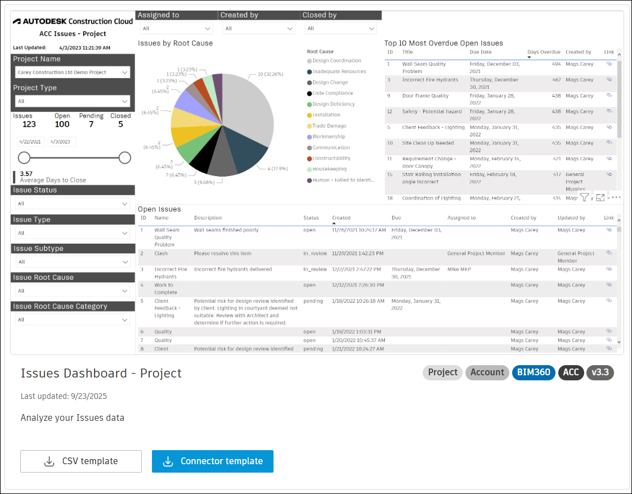This screenshot has height=494, width=632.
Task: Click the Autodesk Construction Cloud logo
Action: coord(73,21)
